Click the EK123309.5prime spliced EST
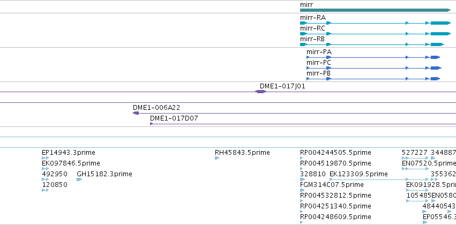The image size is (456, 225). click(379, 179)
